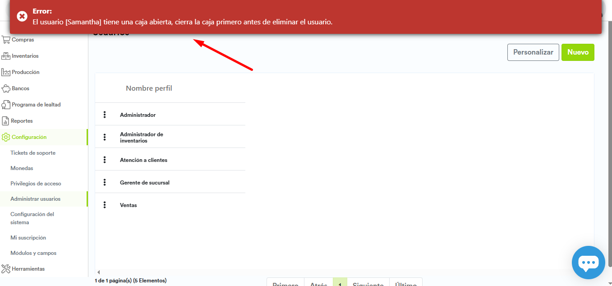Go to Mi suscripción menu item
Image resolution: width=612 pixels, height=286 pixels.
pyautogui.click(x=28, y=238)
